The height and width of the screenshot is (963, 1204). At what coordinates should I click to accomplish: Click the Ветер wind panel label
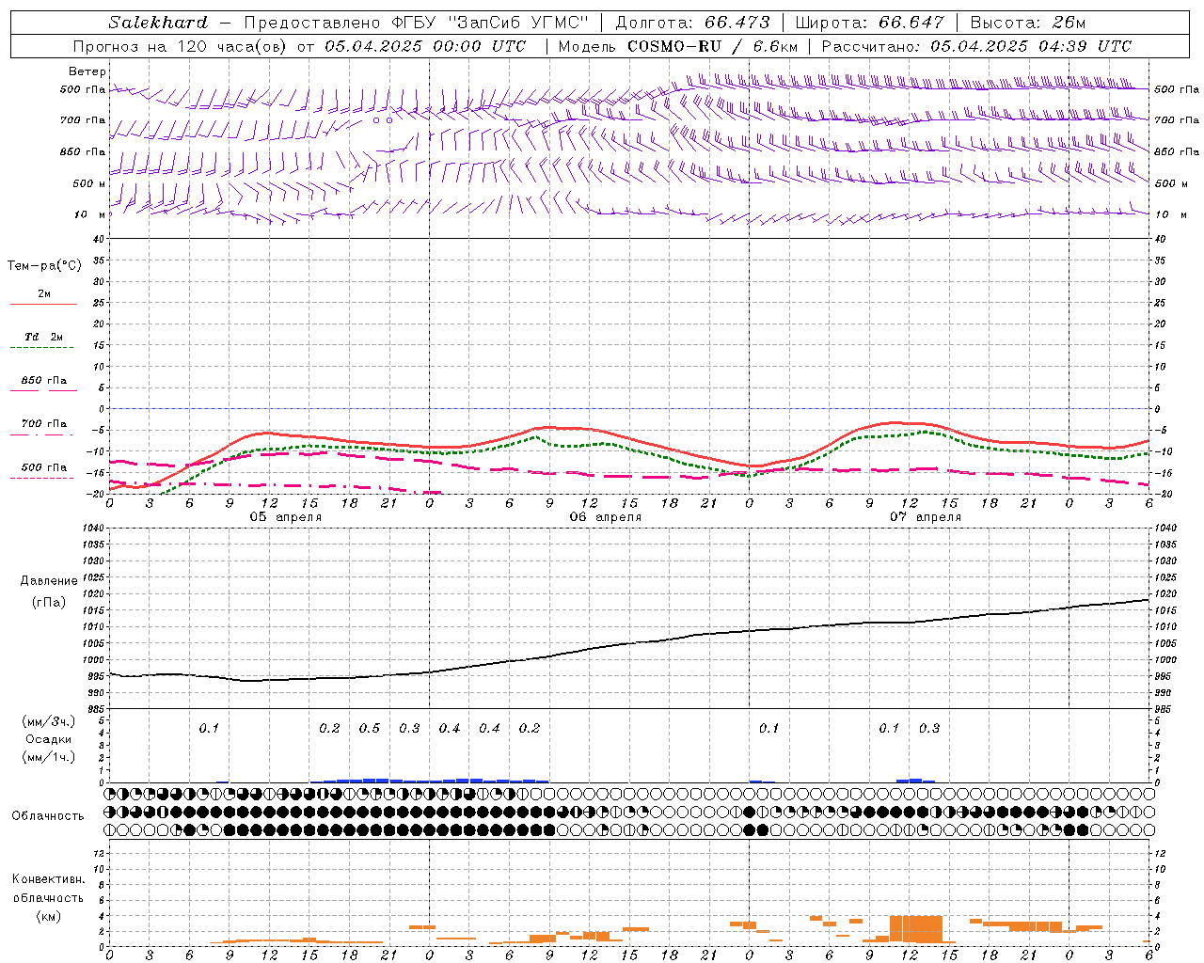pos(87,71)
